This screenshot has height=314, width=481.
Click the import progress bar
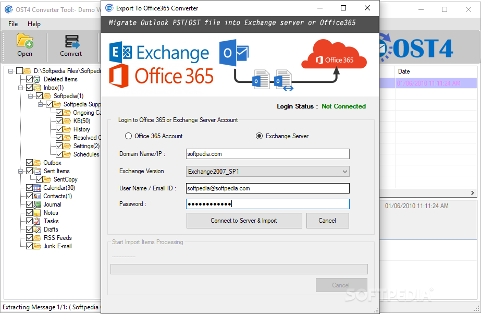click(239, 269)
